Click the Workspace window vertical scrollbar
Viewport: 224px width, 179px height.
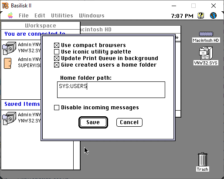pos(77,155)
